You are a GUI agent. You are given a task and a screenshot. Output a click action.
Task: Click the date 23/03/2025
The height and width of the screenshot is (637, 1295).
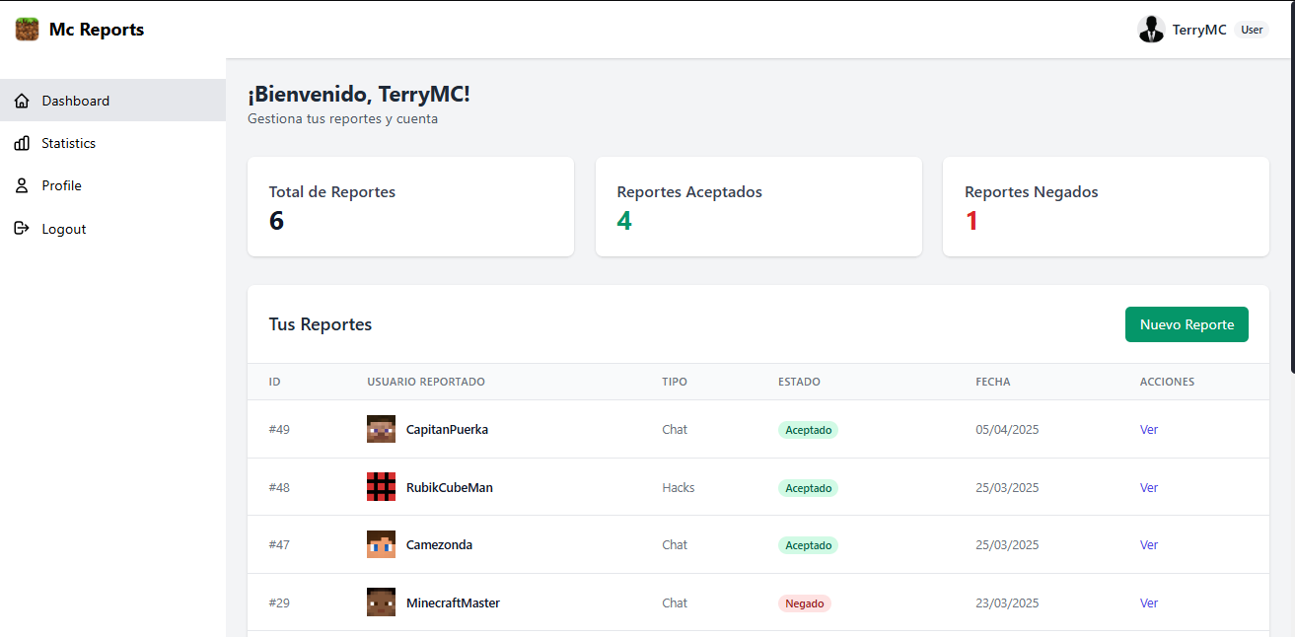click(1007, 602)
